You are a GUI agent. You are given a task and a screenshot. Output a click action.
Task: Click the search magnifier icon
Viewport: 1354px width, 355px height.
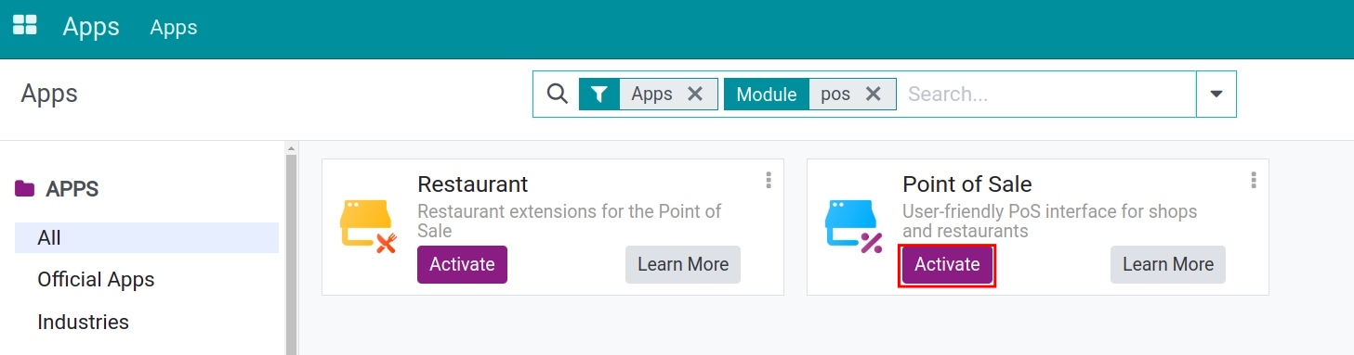point(557,94)
